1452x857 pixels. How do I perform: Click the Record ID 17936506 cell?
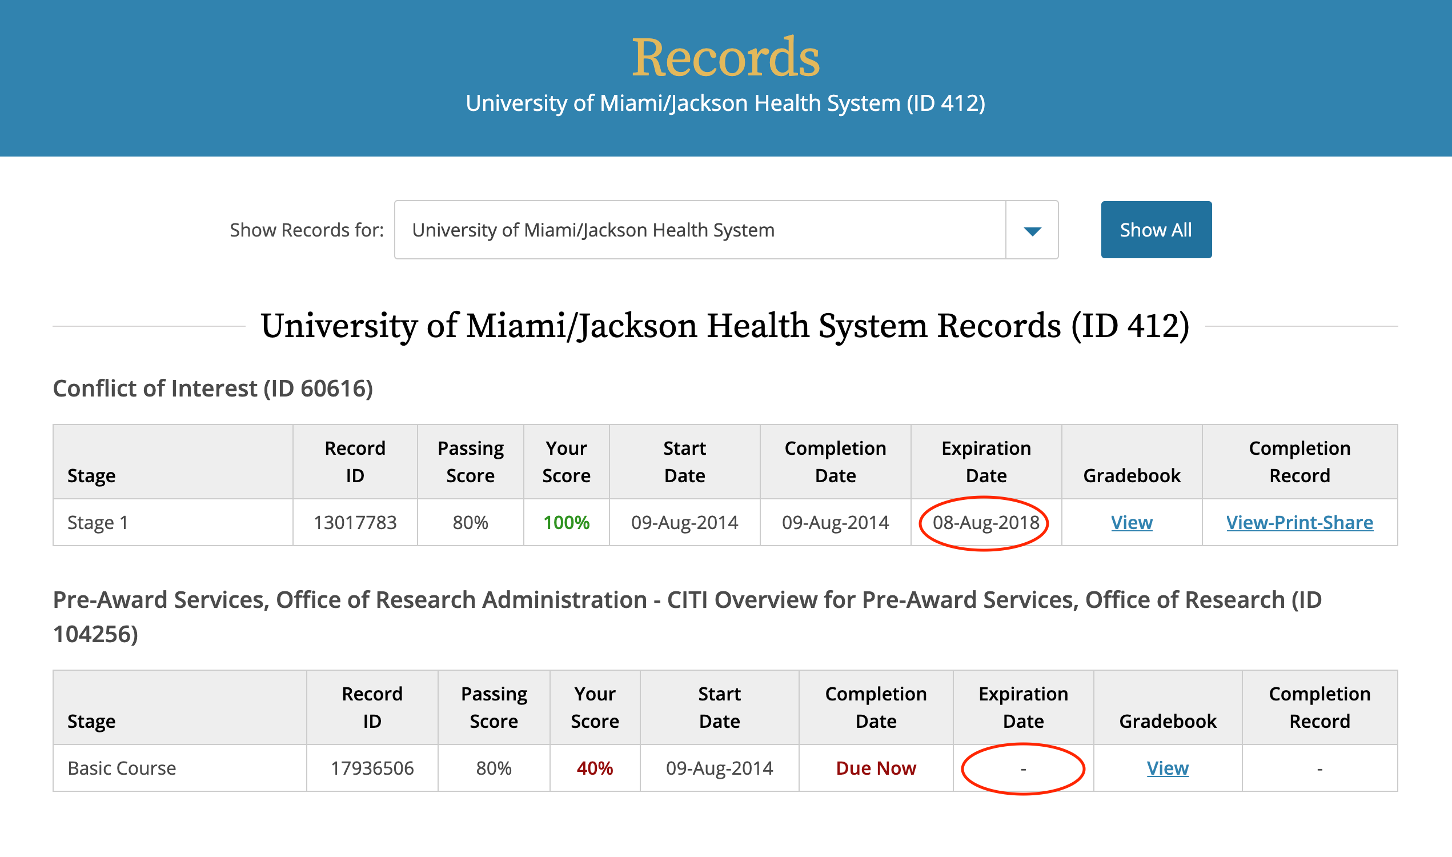click(372, 768)
